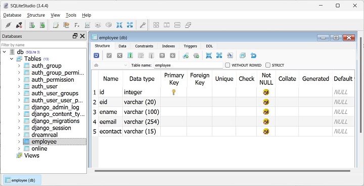Screen dimensions: 364x186
Task: Open the SQL function editor Fx icon
Action: 77,25
